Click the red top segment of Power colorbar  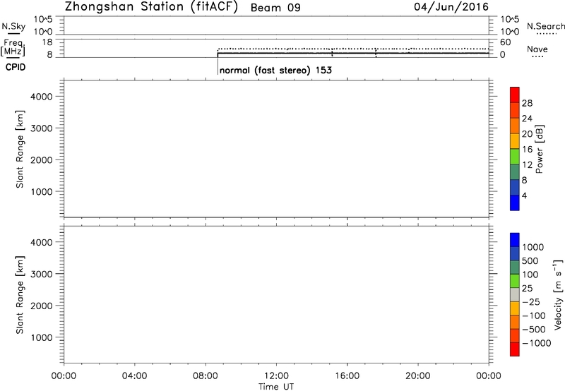point(515,95)
